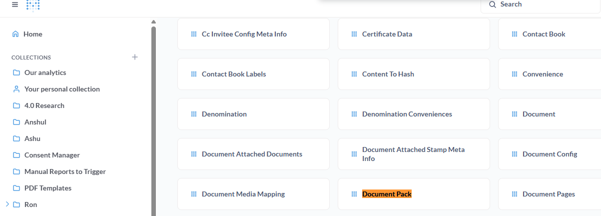The image size is (601, 216).
Task: Open the Contact Book Labels table
Action: (234, 74)
